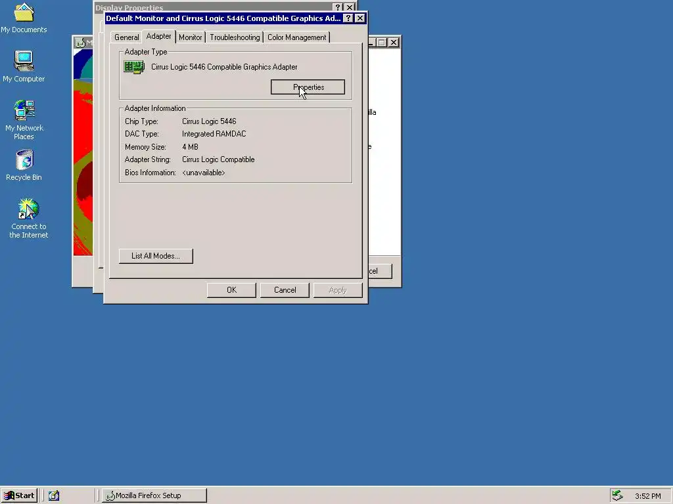Screen dimensions: 673x504
Task: Click the Cirrus Logic adapter card icon
Action: tap(134, 68)
